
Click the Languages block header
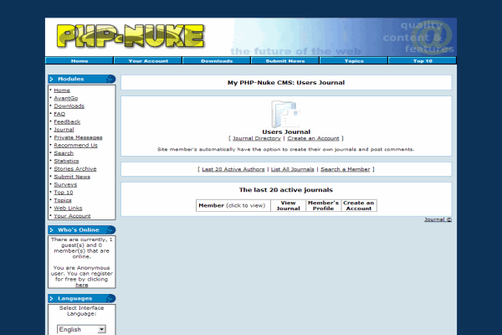tap(82, 298)
